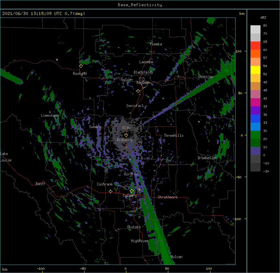The height and width of the screenshot is (273, 280).
Task: Select the Banff label
Action: pos(40,184)
